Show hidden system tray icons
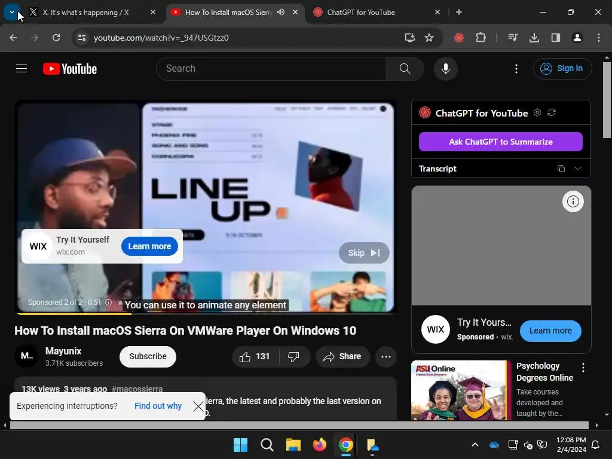Image resolution: width=612 pixels, height=459 pixels. coord(475,445)
